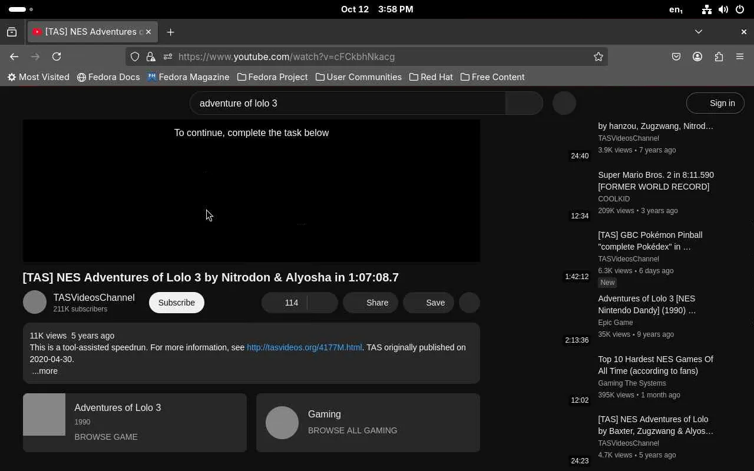Open the Most Visited bookmarks menu
The image size is (754, 471).
tap(38, 77)
